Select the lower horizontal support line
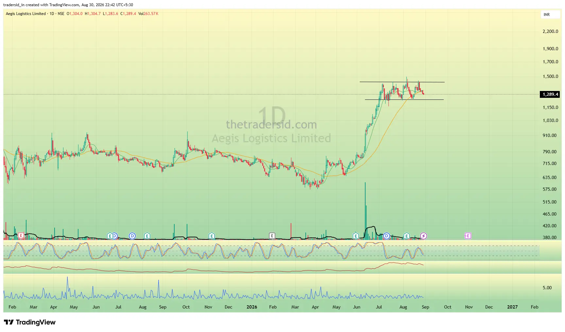The height and width of the screenshot is (332, 565). coord(404,99)
